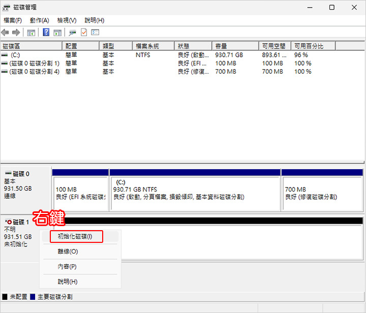
Task: Click the show/hide console tree toolbar icon
Action: (x=31, y=33)
